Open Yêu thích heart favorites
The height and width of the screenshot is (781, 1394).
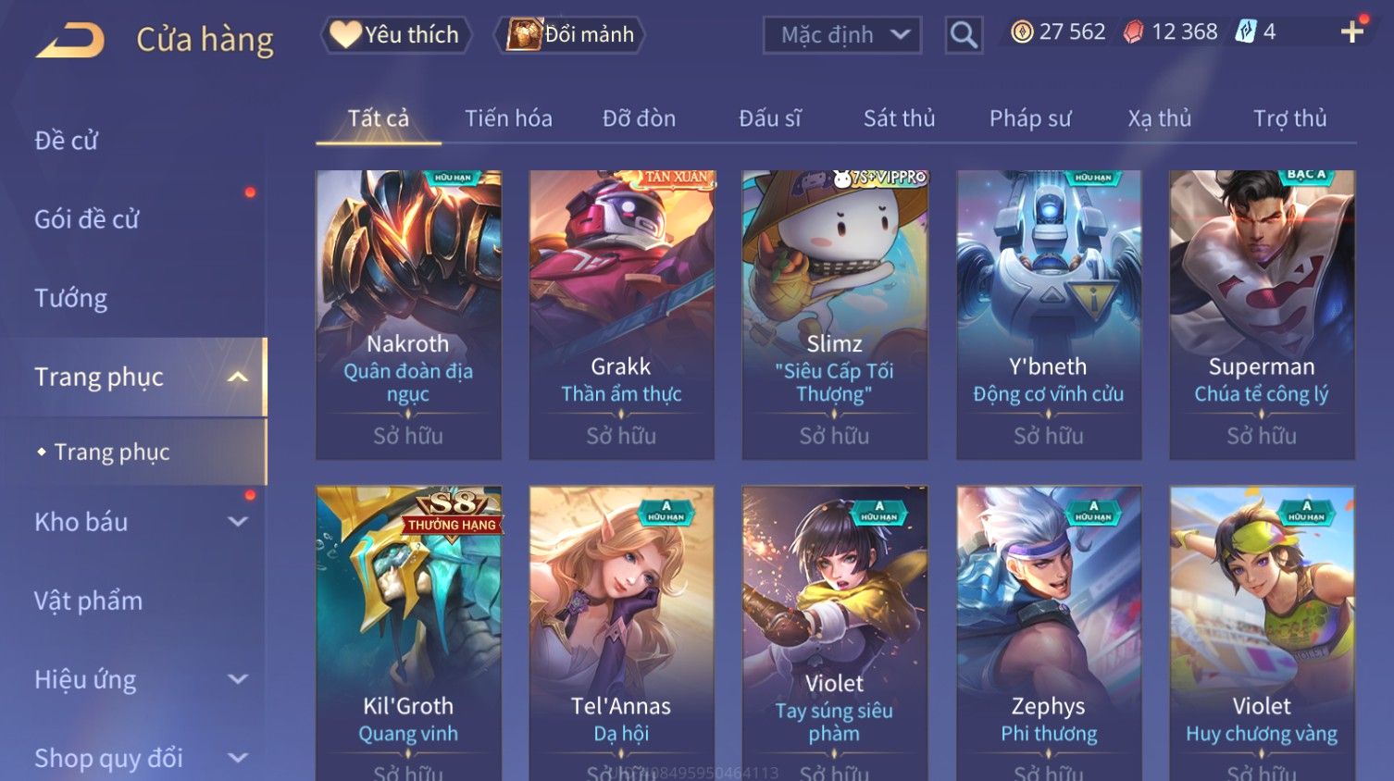[395, 34]
